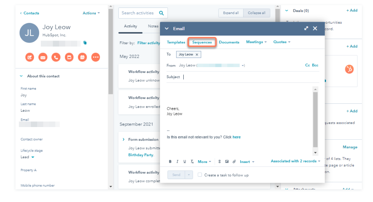Expand the Form submission activity
The width and height of the screenshot is (373, 202).
[124, 139]
